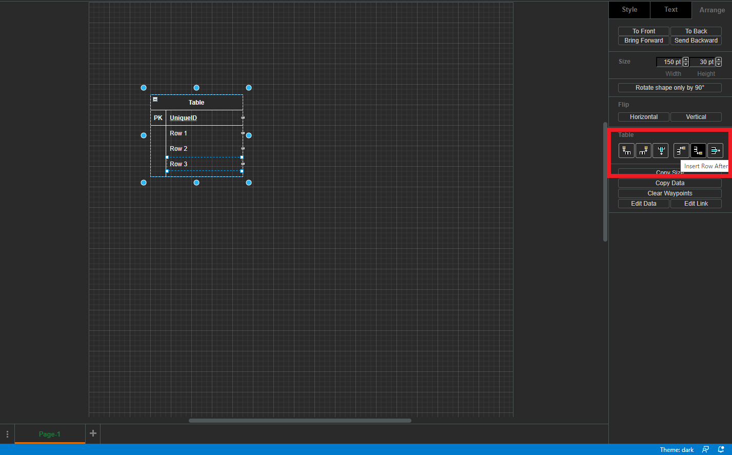732x455 pixels.
Task: Switch to the Text tab
Action: pyautogui.click(x=670, y=10)
